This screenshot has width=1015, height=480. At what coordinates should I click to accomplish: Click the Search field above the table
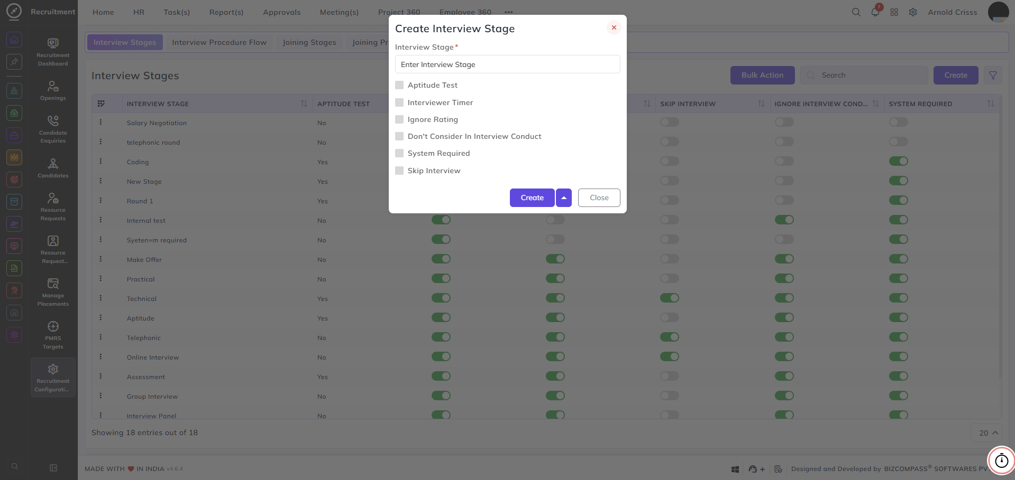[864, 76]
